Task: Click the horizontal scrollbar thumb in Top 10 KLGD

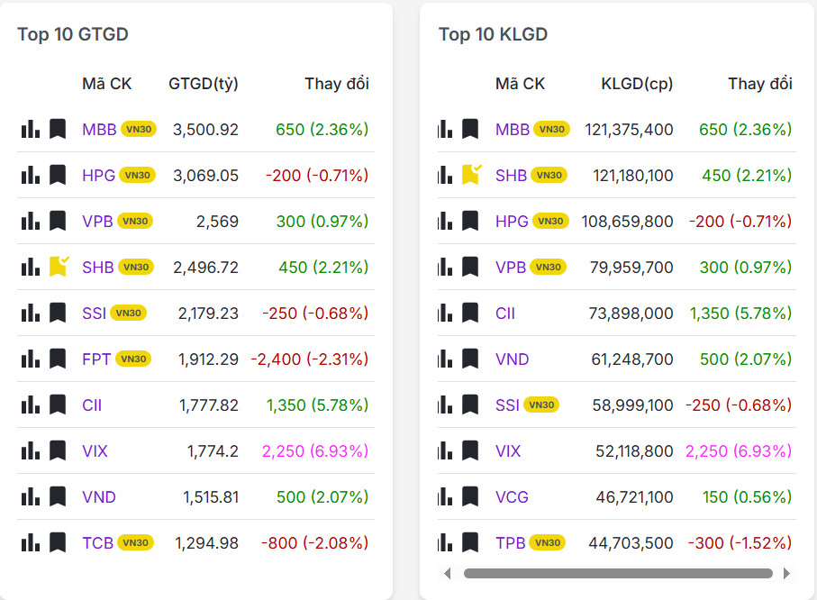Action: 618,573
